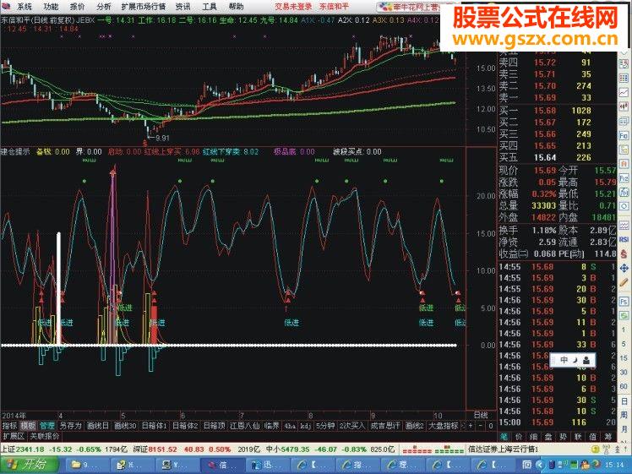632x474 pixels.
Task: Switch to the 4ha template
Action: click(290, 426)
